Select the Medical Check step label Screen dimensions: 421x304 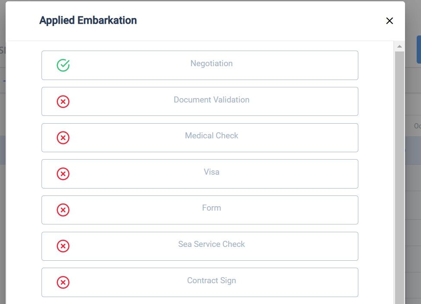coord(211,136)
